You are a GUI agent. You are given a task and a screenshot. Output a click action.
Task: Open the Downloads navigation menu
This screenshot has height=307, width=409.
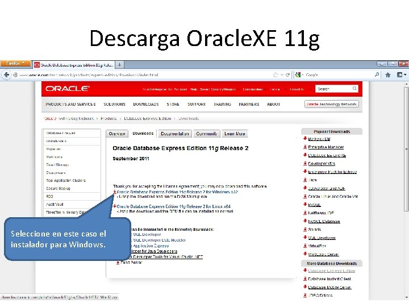tap(146, 104)
